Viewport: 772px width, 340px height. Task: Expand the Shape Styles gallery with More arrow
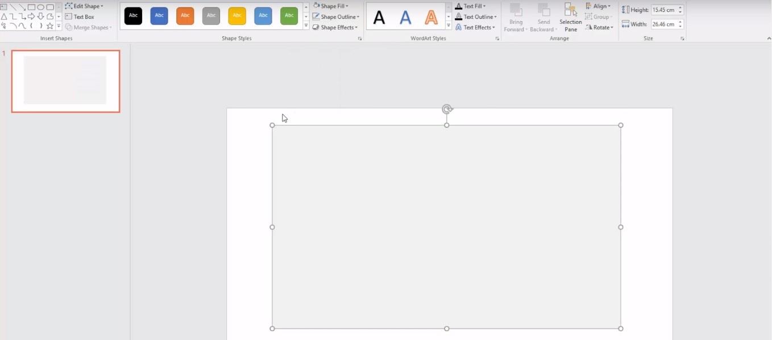(306, 26)
